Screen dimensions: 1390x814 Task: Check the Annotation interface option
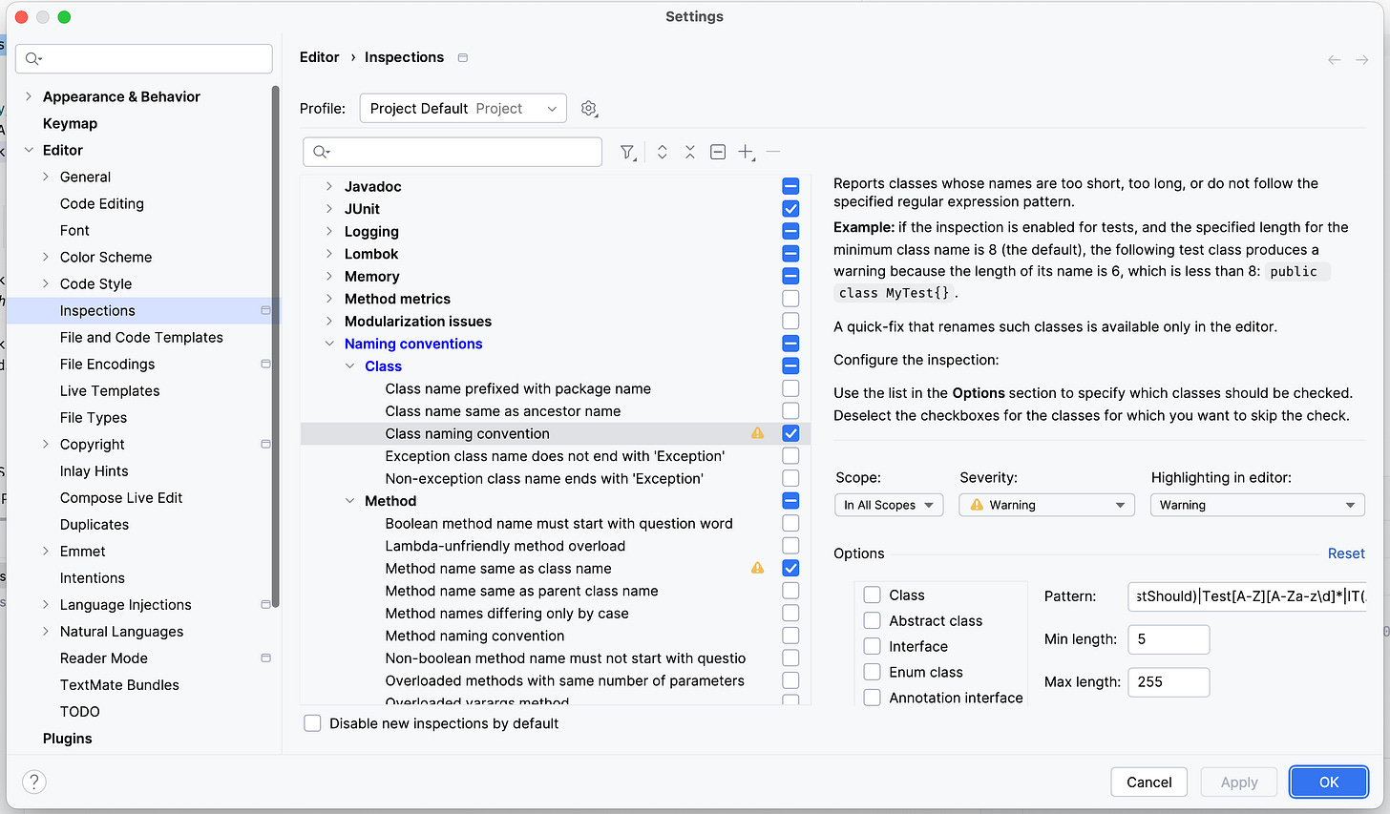872,698
